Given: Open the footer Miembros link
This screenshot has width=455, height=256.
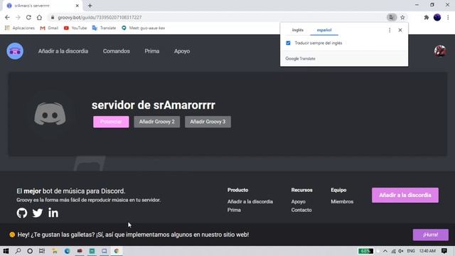Looking at the screenshot, I should click(342, 202).
